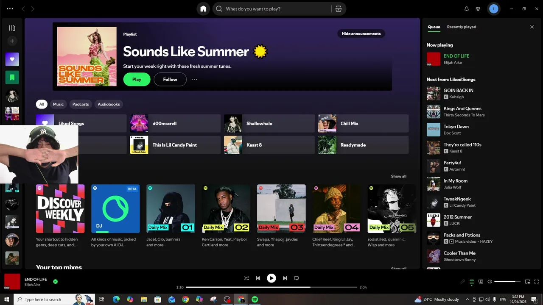Toggle shuffle playback
Screen dimensions: 543x305
[246, 278]
